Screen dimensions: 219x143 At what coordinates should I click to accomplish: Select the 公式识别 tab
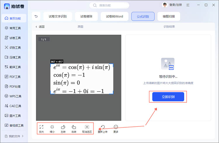[x=143, y=16]
